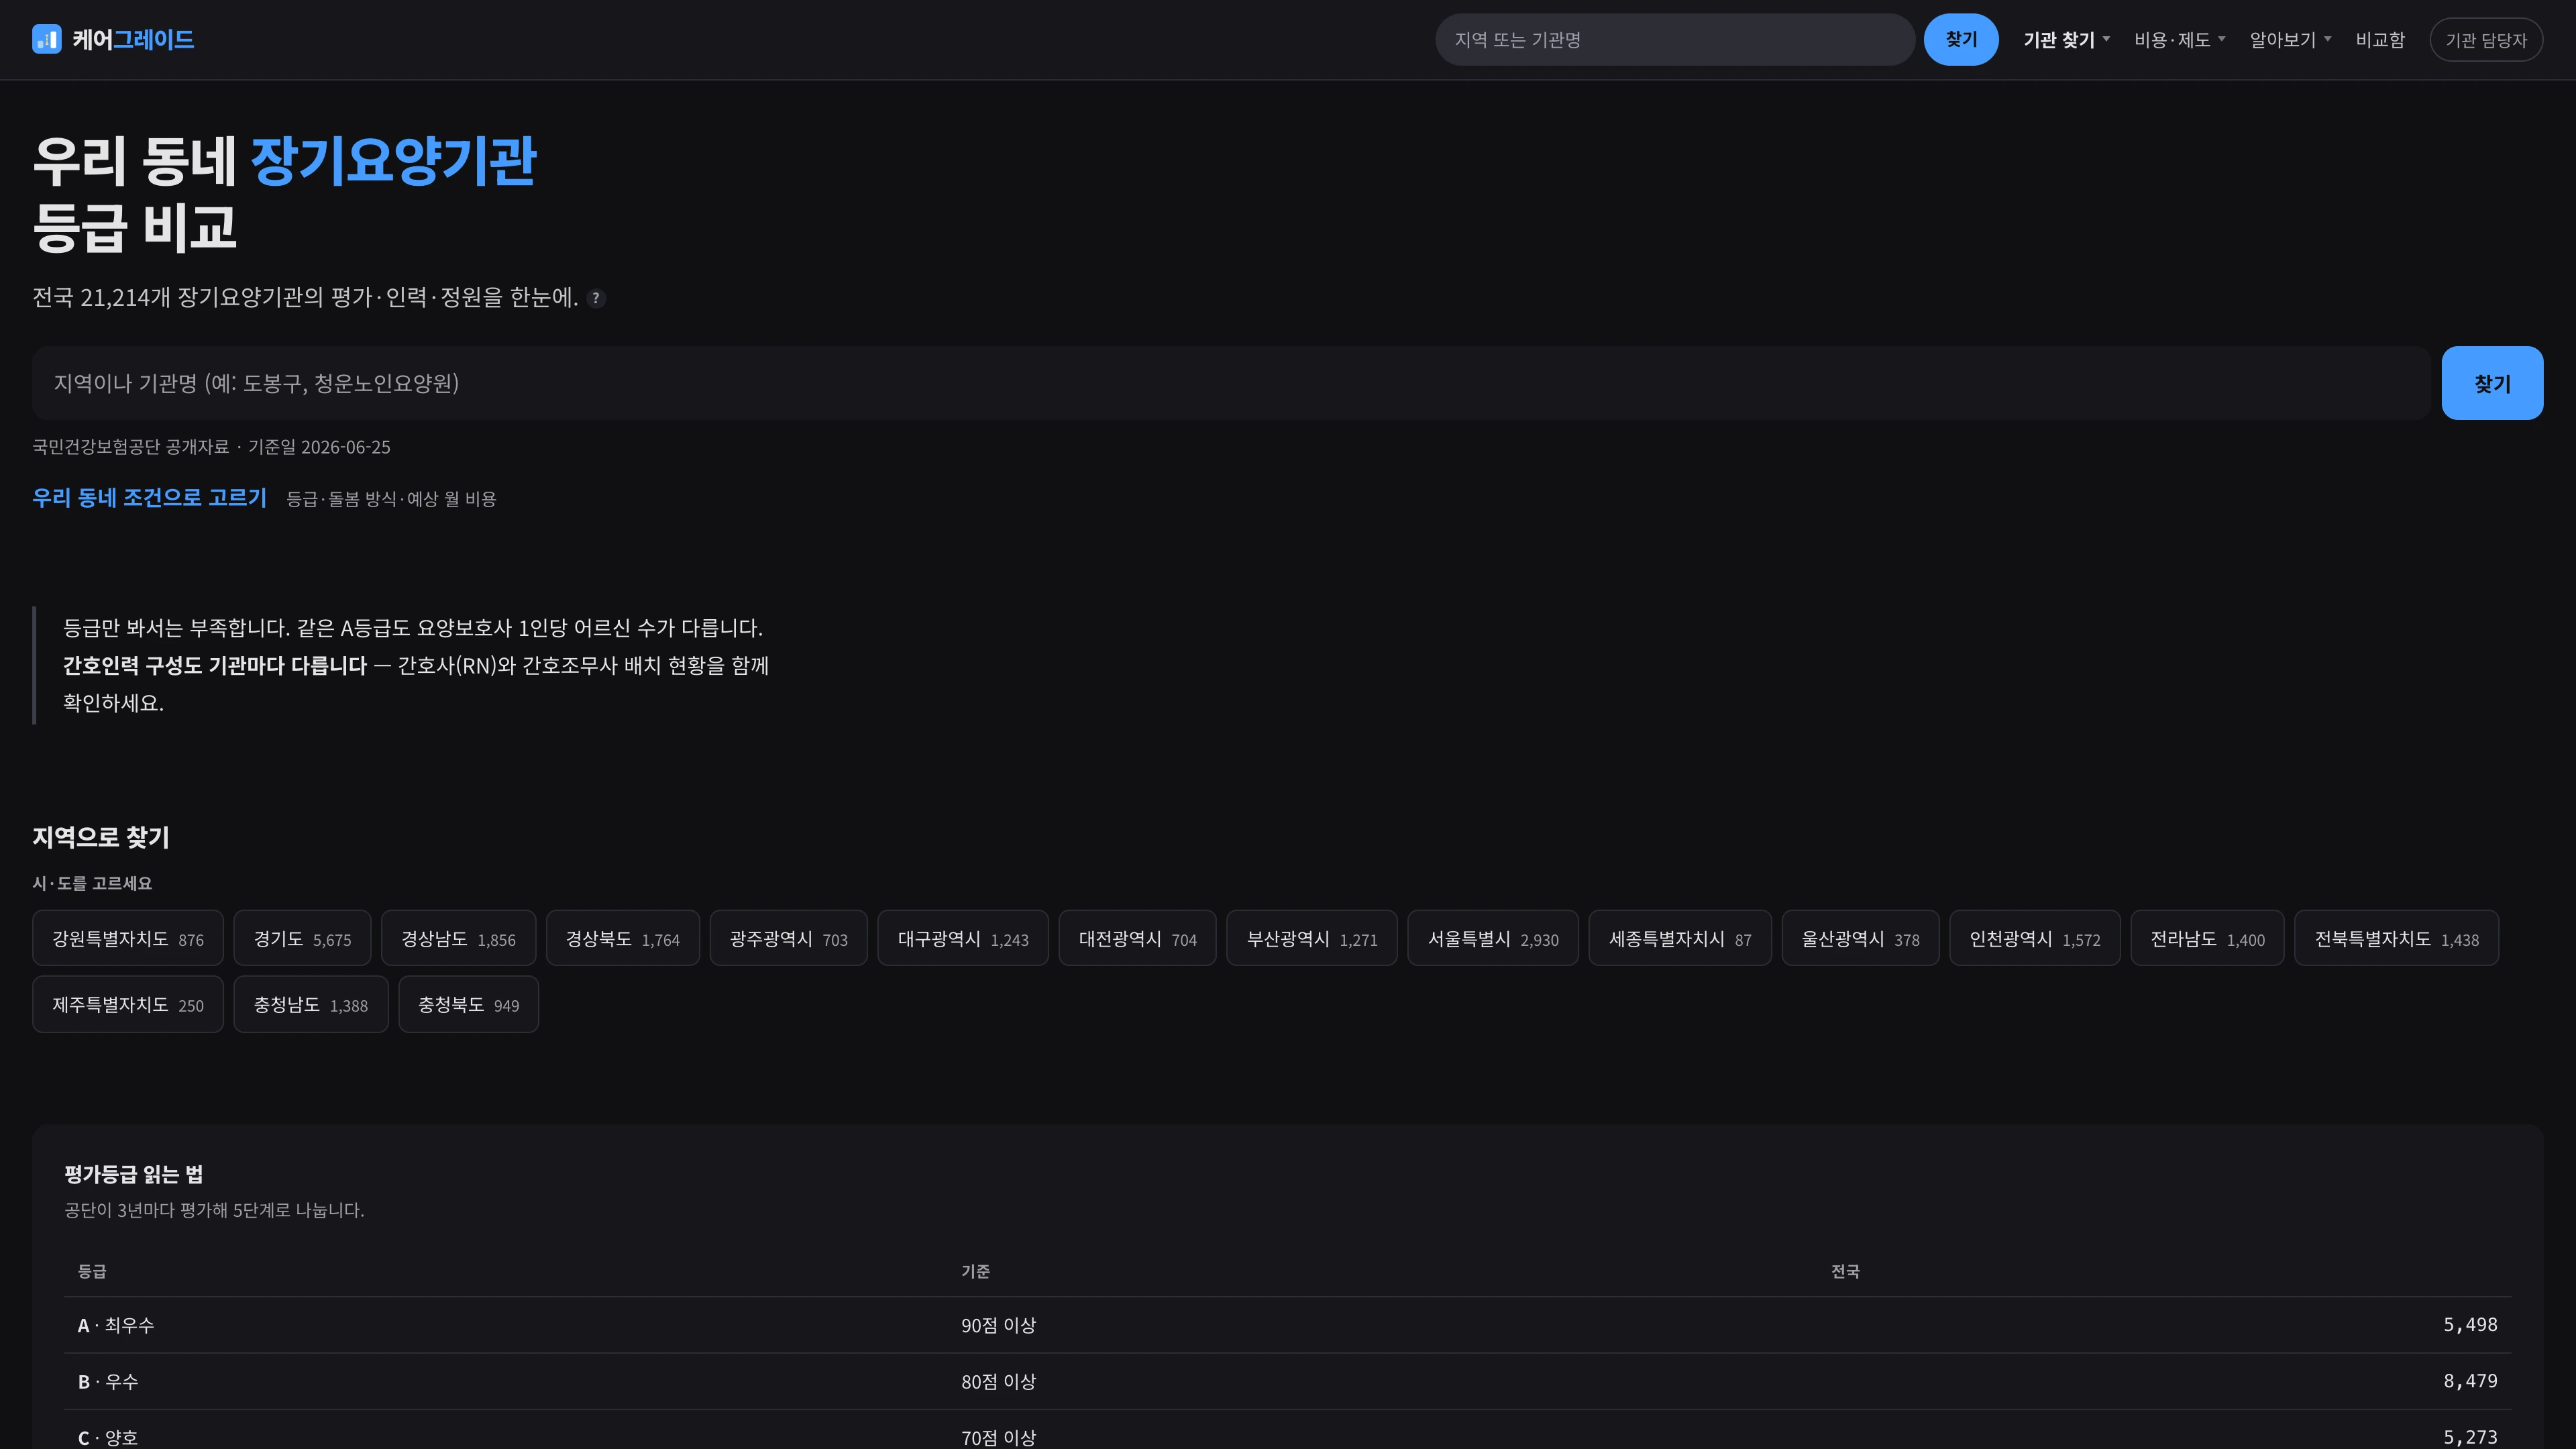Expand the 알아보기 menu
The width and height of the screenshot is (2576, 1449).
click(x=2290, y=40)
